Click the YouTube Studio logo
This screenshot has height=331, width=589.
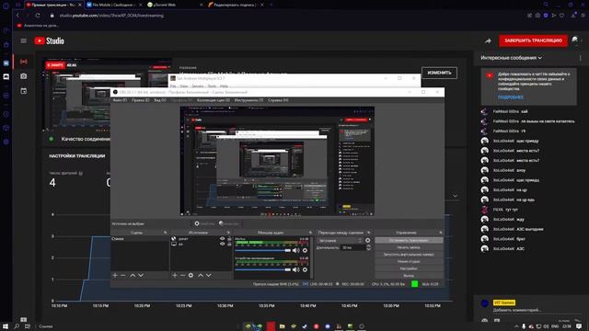point(49,40)
